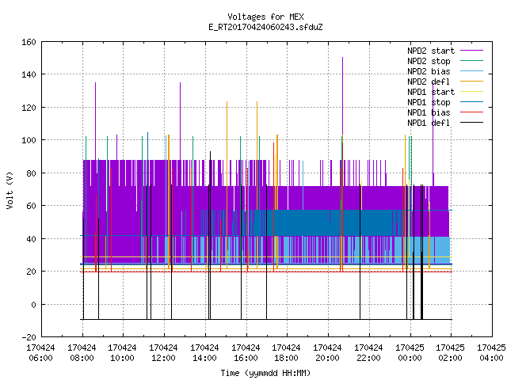The height and width of the screenshot is (380, 507).
Task: Click the y-axis tick value '40'
Action: click(31, 239)
